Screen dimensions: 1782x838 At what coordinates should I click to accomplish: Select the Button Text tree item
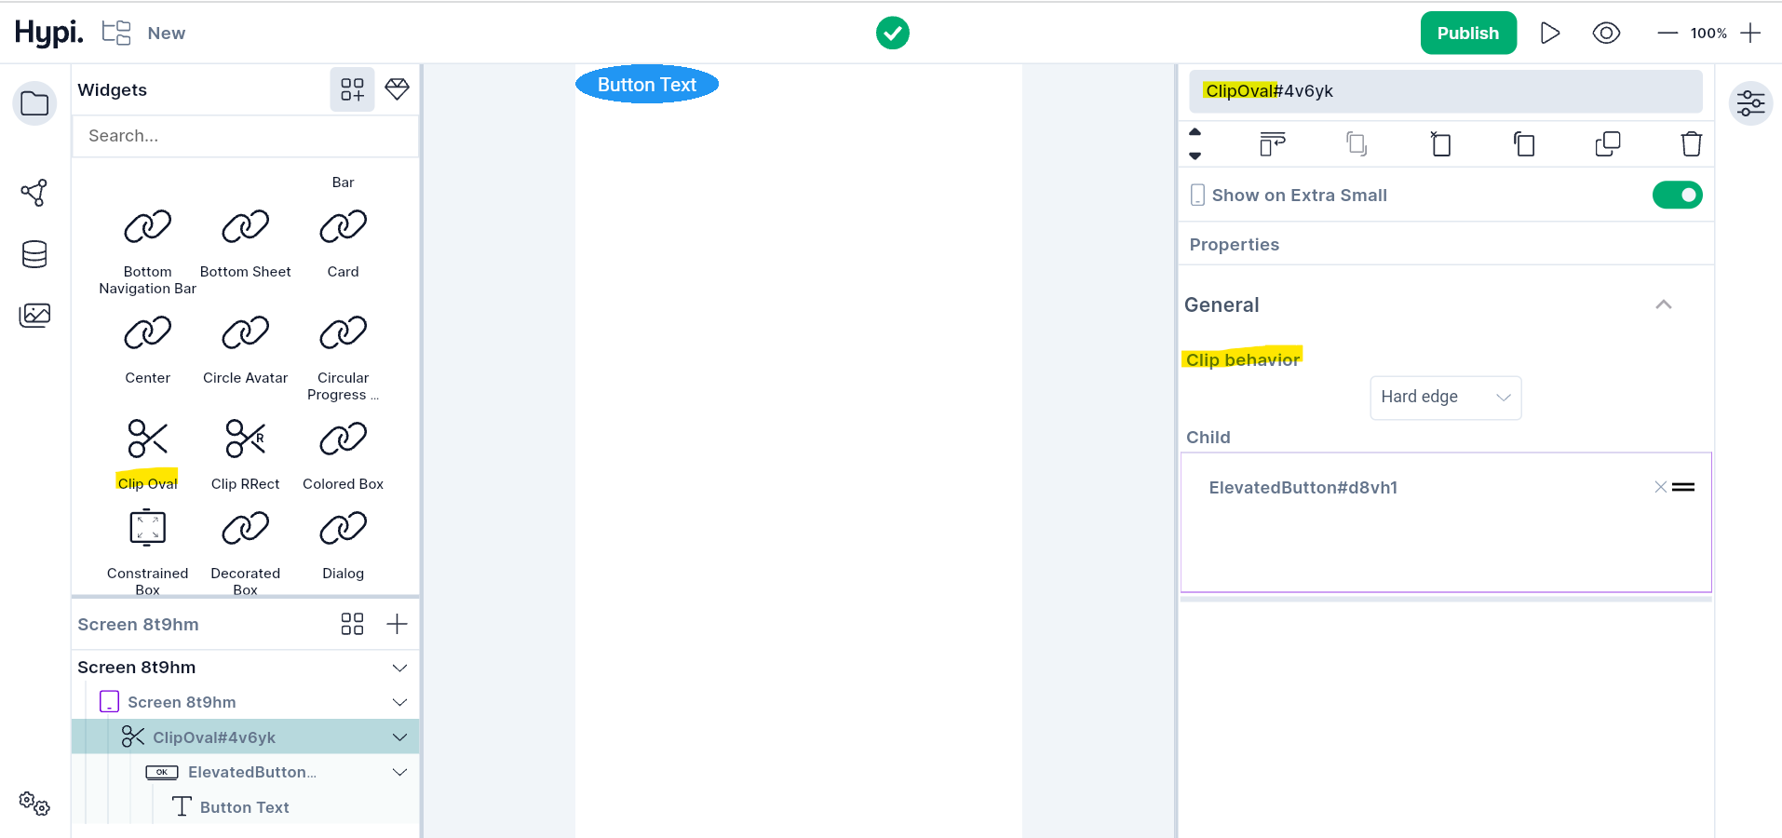tap(244, 807)
